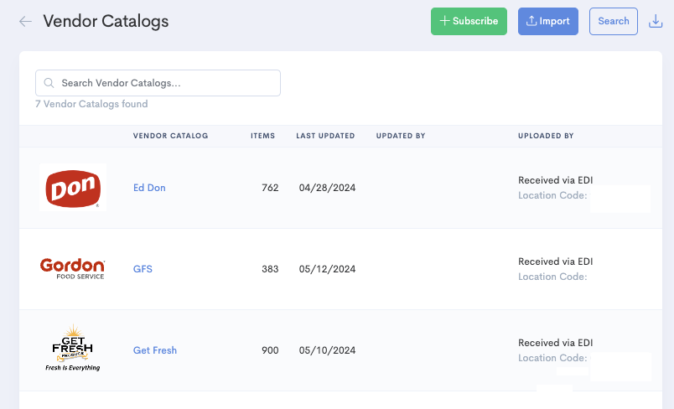Open the GFS catalog link
Image resolution: width=674 pixels, height=409 pixels.
pyautogui.click(x=143, y=269)
